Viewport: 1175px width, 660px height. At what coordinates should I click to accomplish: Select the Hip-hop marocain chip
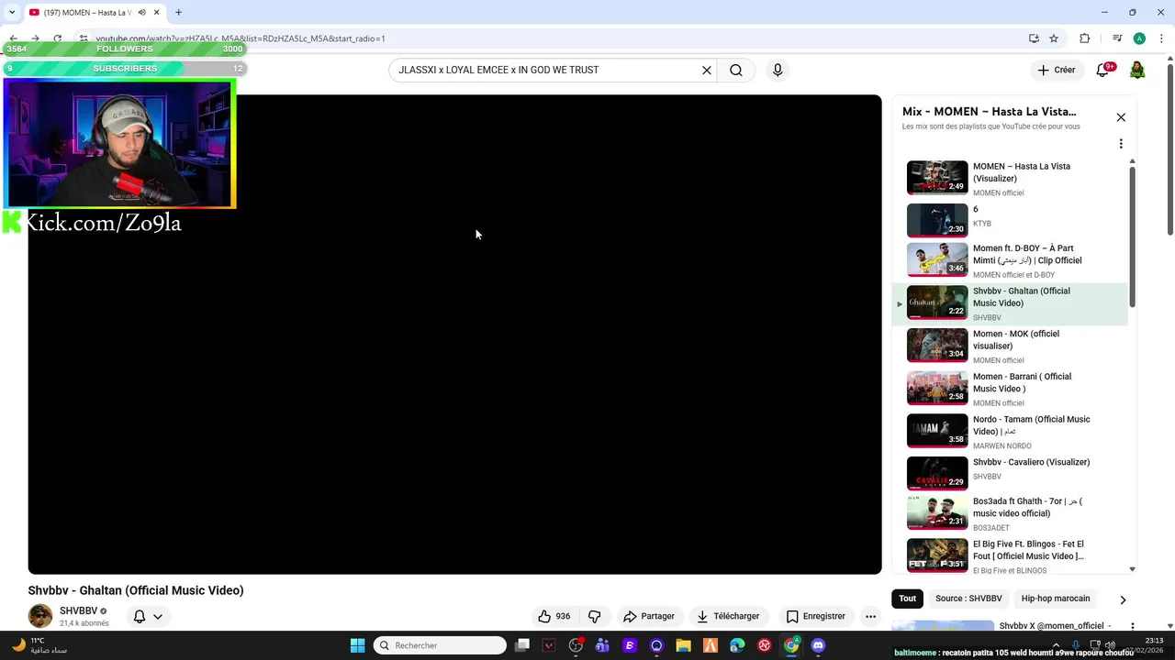tap(1056, 599)
